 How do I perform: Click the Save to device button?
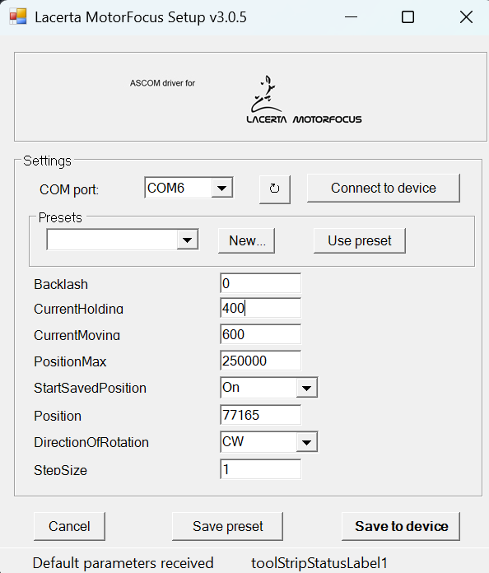(x=401, y=526)
